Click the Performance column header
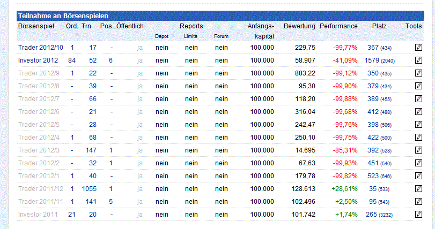This screenshot has width=435, height=229. [338, 26]
